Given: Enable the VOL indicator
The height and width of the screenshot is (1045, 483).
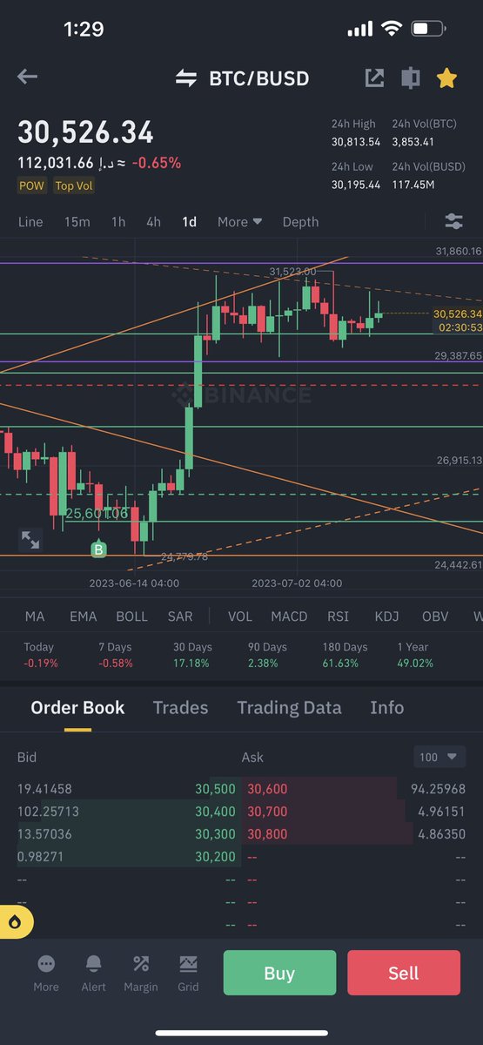Looking at the screenshot, I should coord(240,616).
